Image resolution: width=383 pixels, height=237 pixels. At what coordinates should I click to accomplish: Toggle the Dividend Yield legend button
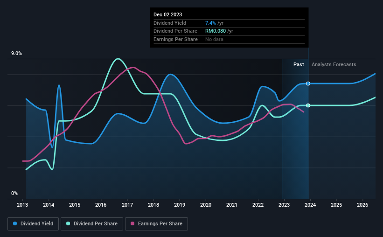pyautogui.click(x=33, y=224)
